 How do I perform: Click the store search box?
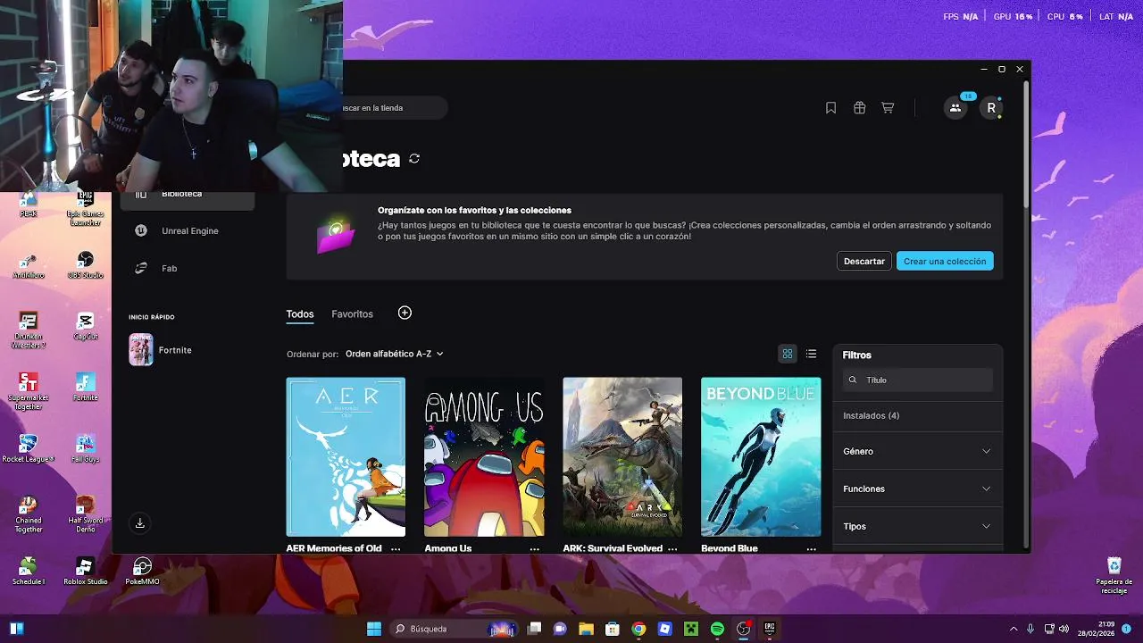(x=395, y=108)
